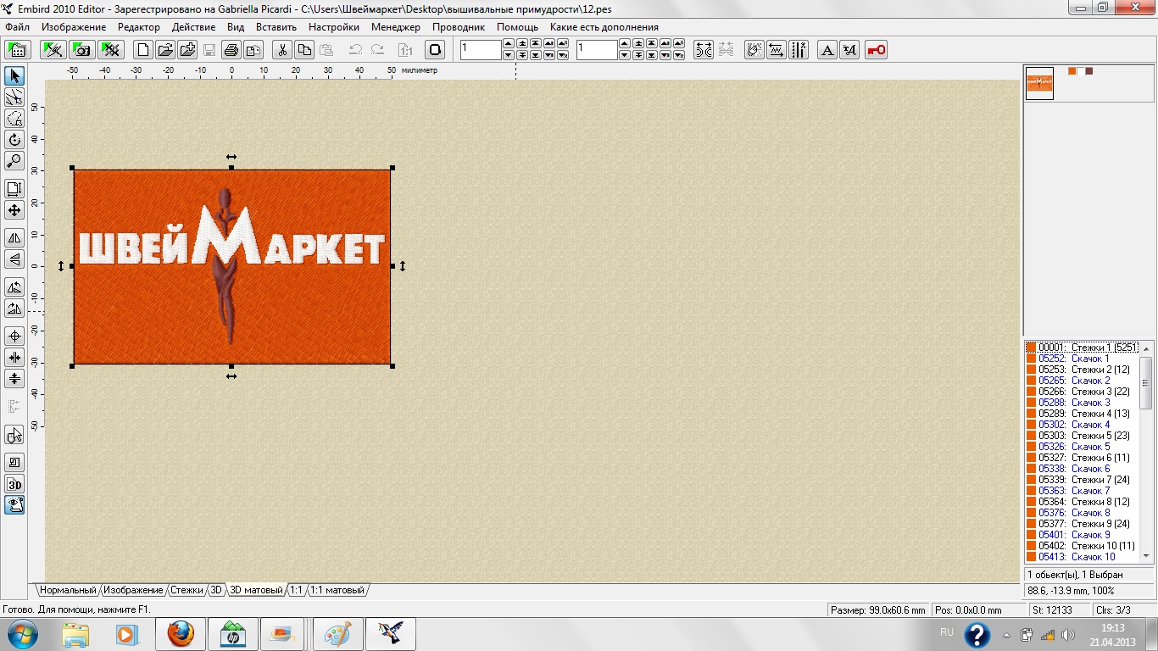Click the orange color swatch in top-right panel

point(1072,71)
